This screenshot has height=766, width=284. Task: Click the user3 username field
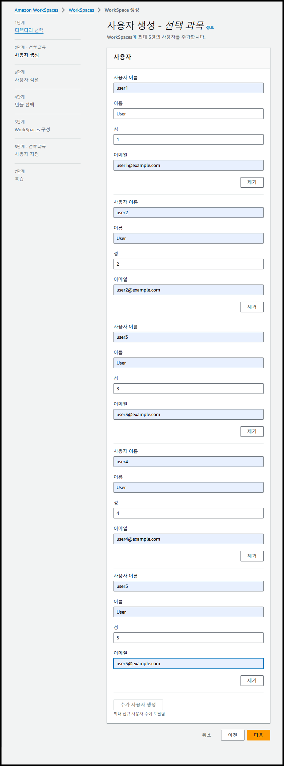pos(188,337)
